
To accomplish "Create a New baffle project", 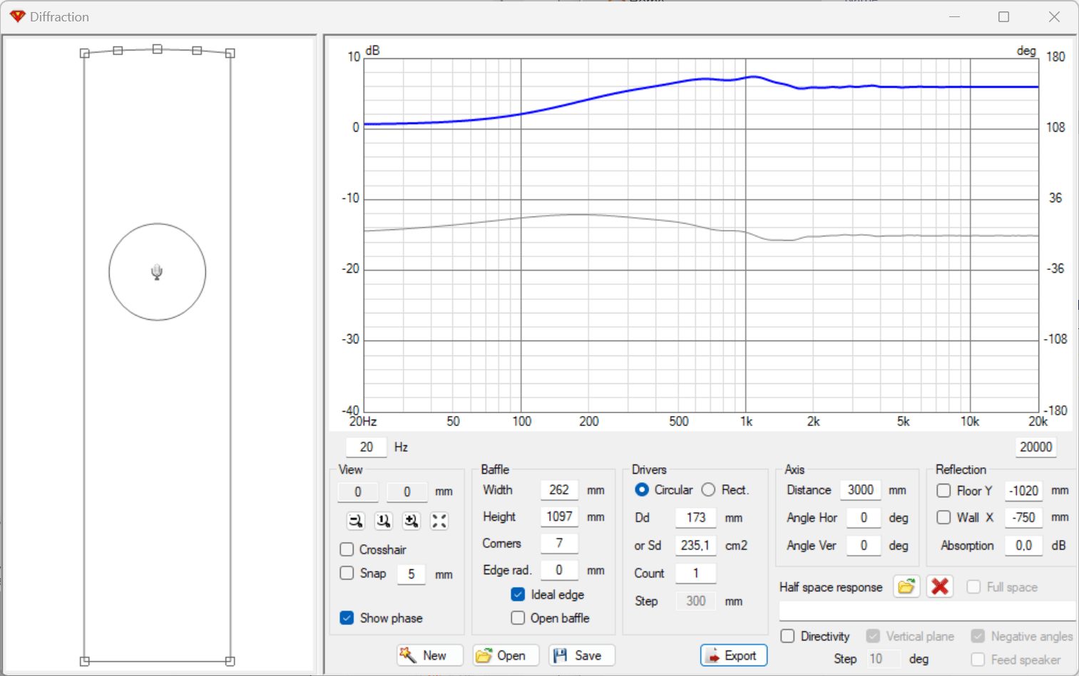I will point(430,655).
